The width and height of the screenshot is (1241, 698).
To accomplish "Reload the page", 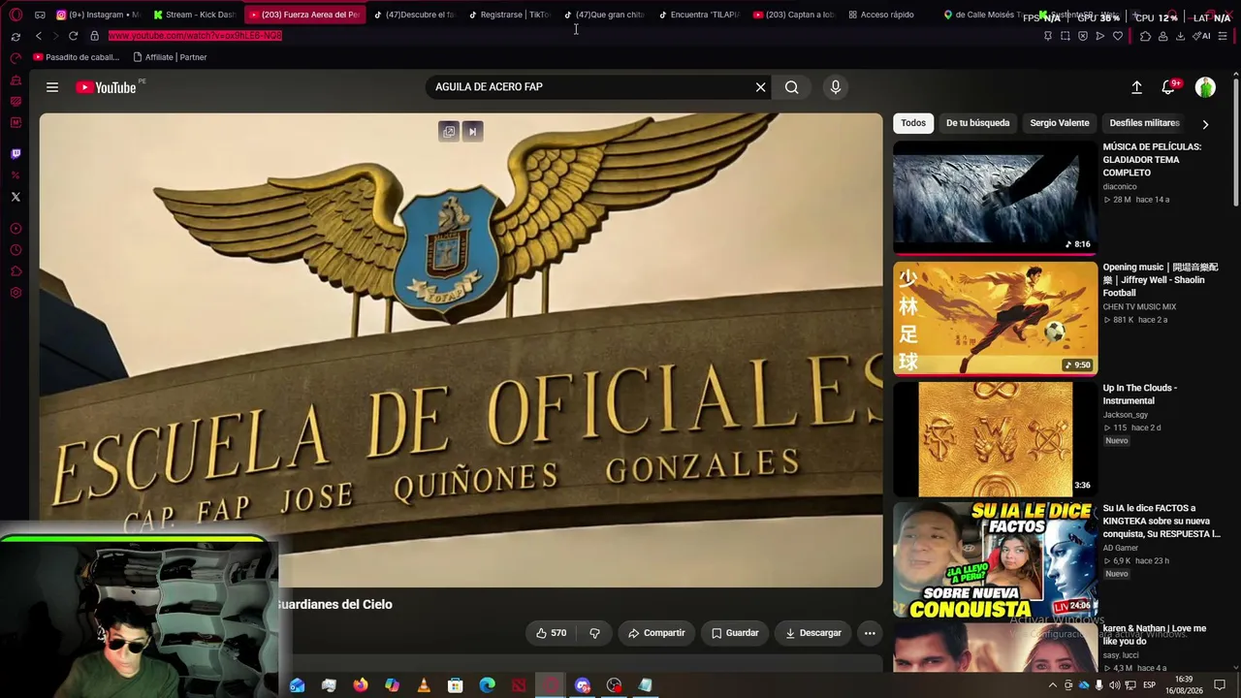I will (73, 36).
